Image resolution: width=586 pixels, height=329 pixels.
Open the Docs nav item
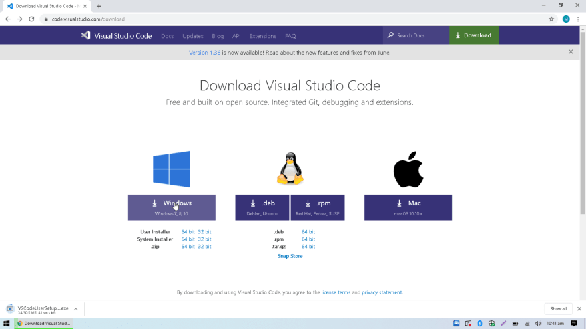[167, 36]
